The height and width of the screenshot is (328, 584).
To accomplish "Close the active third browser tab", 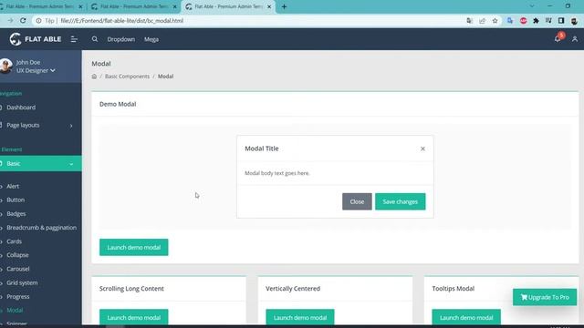I will click(x=269, y=6).
